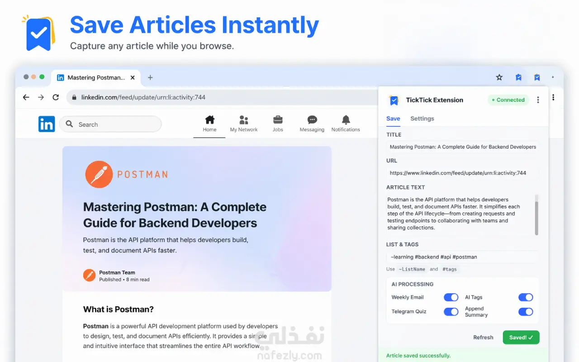Open the Jobs section
The image size is (579, 362).
(x=278, y=124)
